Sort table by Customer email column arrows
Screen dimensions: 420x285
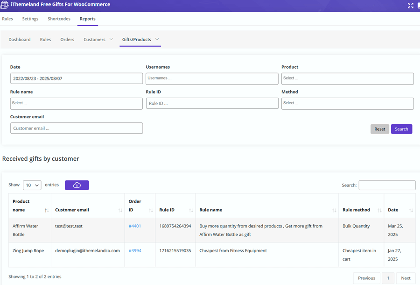click(120, 210)
